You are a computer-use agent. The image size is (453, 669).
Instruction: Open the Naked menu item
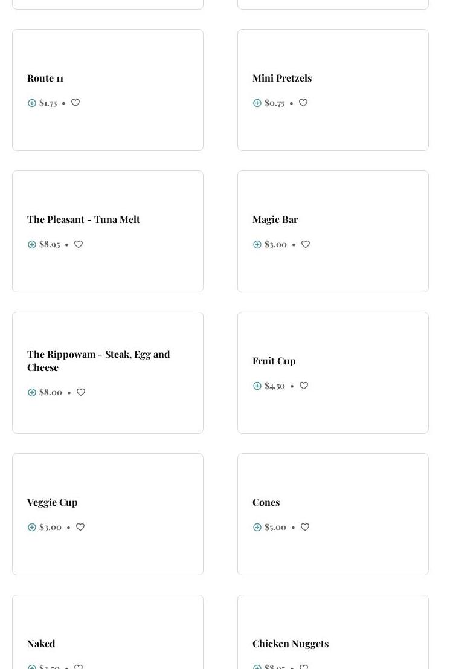point(41,644)
